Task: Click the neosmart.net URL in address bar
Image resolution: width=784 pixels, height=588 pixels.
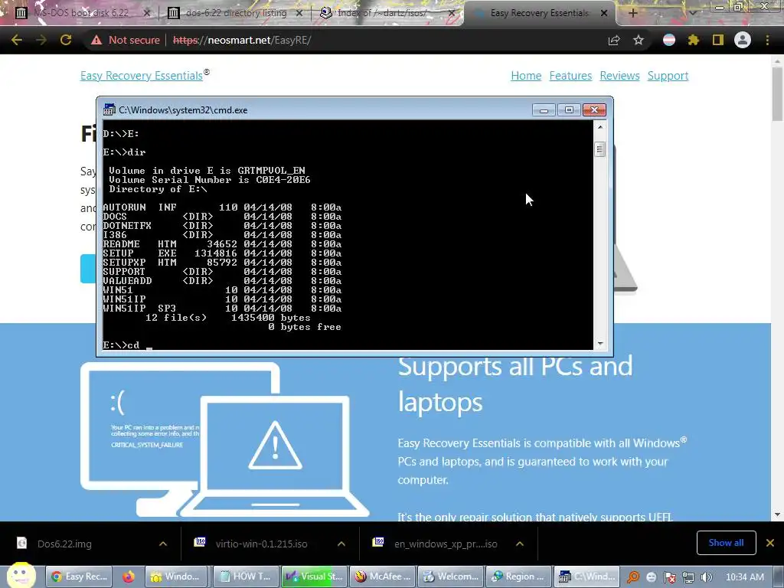Action: click(x=241, y=40)
